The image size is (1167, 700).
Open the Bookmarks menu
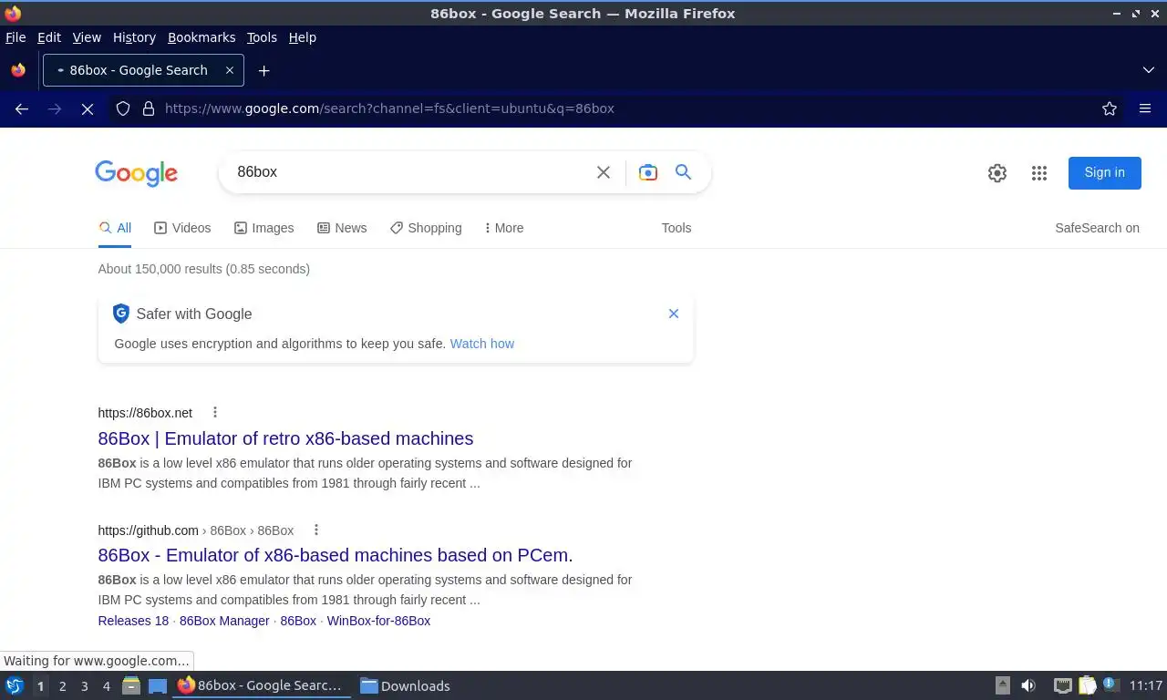coord(201,37)
